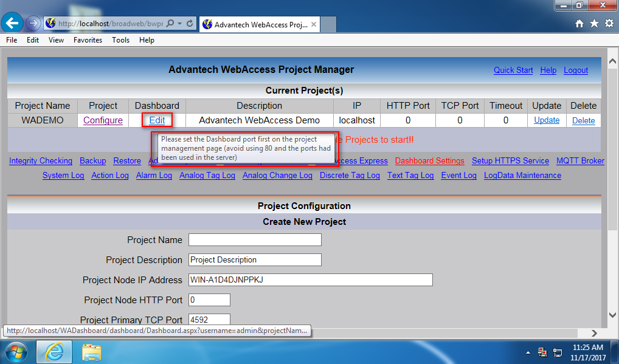619x364 pixels.
Task: Click the WADEMO project name cell
Action: tap(42, 120)
